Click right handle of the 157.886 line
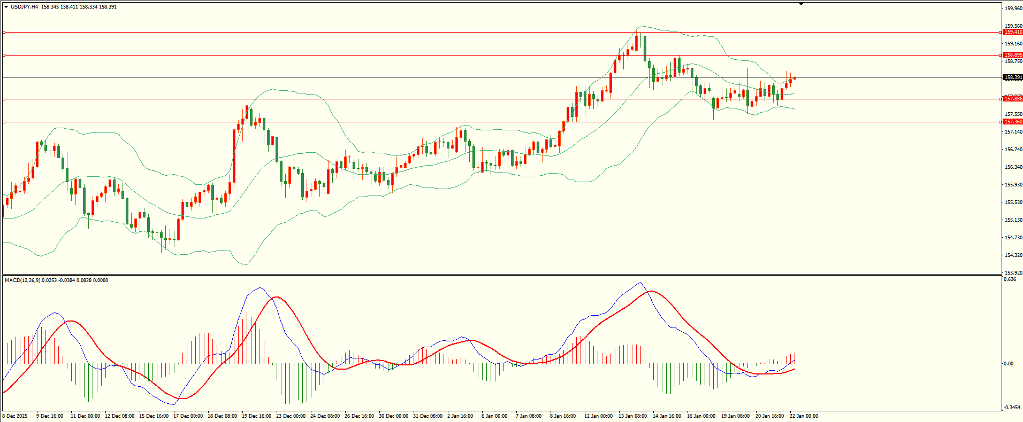 pos(1001,99)
